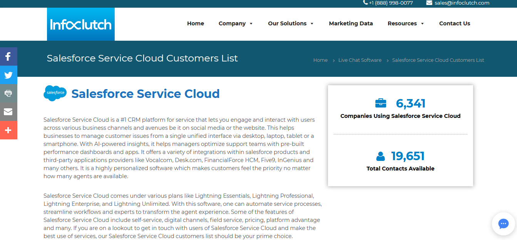Open the Our Solutions menu item
The width and height of the screenshot is (517, 240).
click(287, 23)
